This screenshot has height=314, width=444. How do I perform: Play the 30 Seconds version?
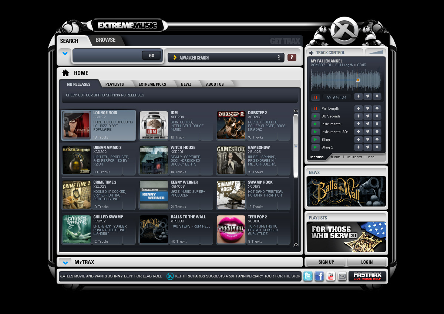[316, 116]
